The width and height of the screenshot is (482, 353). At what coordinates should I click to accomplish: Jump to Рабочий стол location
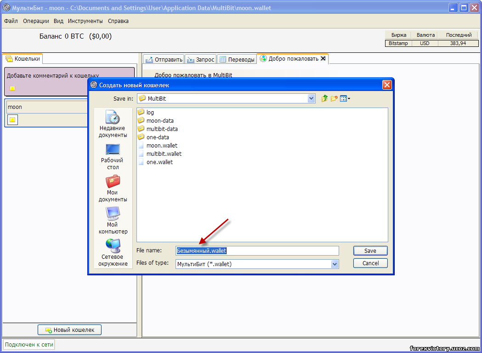(112, 157)
